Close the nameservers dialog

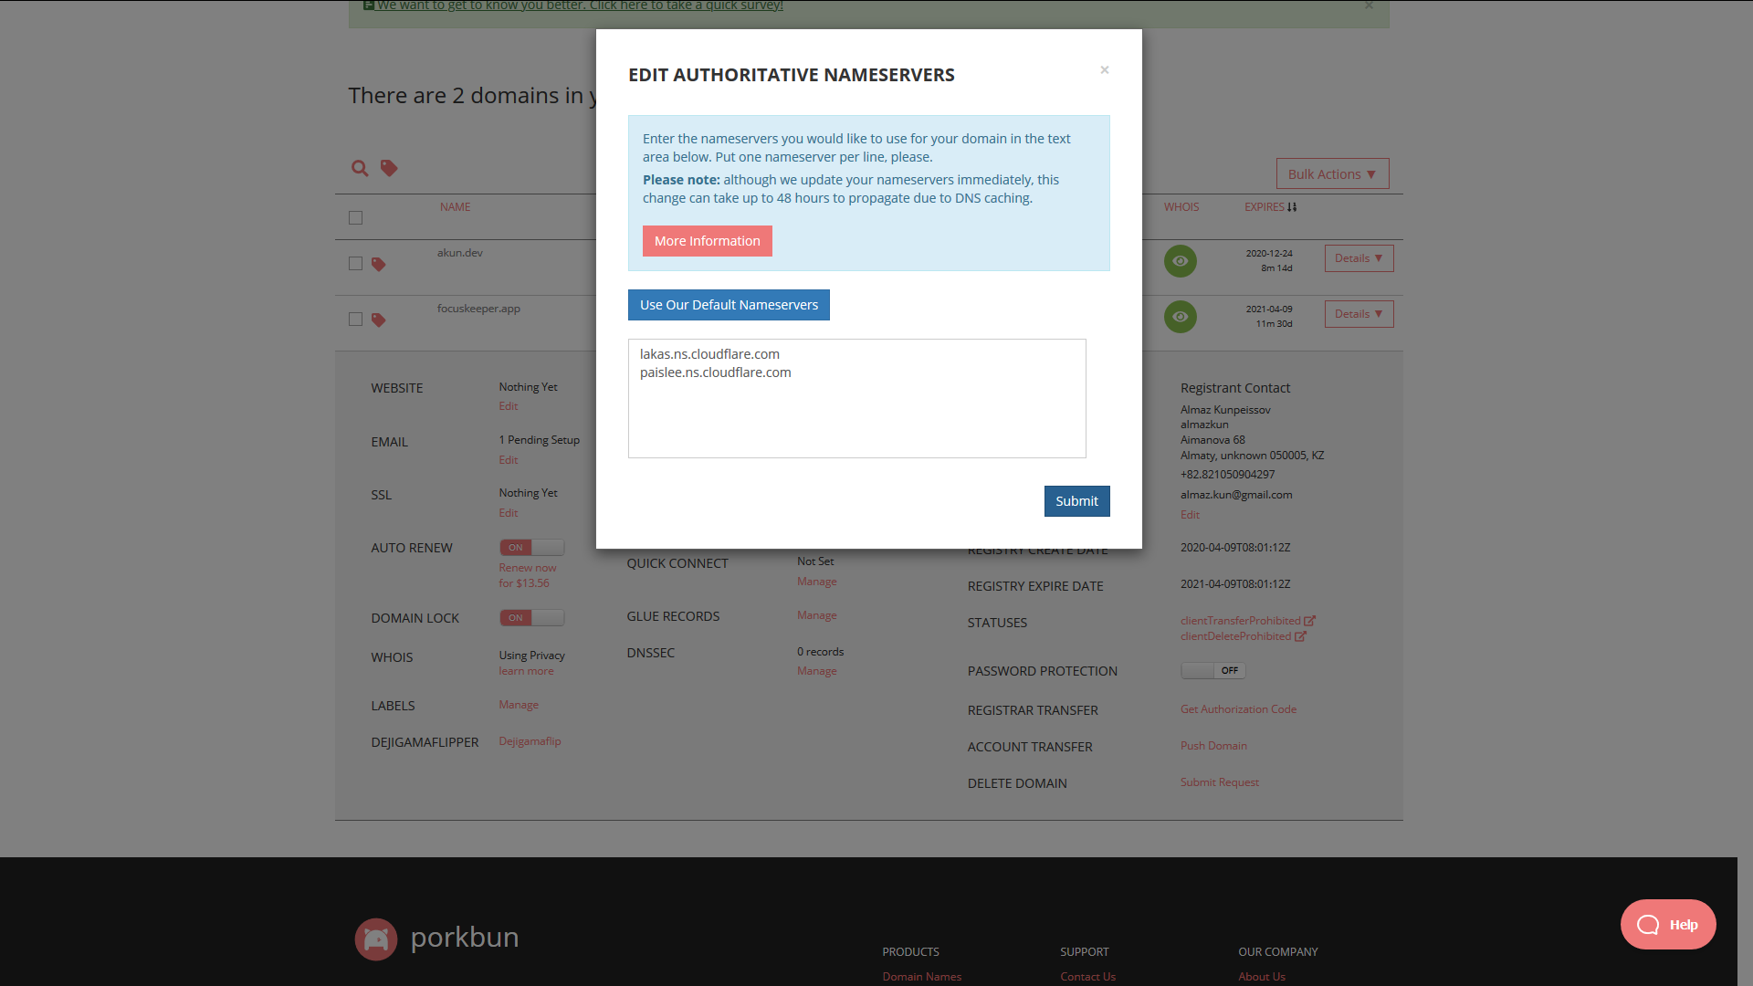pos(1104,70)
